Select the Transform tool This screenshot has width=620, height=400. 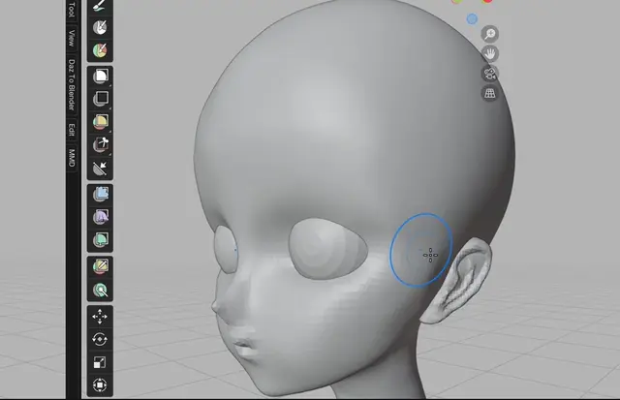tap(100, 385)
